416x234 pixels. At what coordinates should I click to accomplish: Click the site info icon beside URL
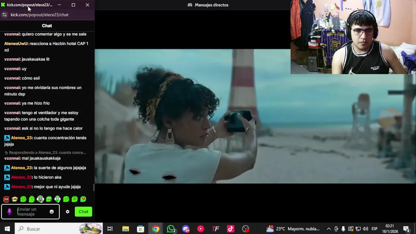[5, 15]
